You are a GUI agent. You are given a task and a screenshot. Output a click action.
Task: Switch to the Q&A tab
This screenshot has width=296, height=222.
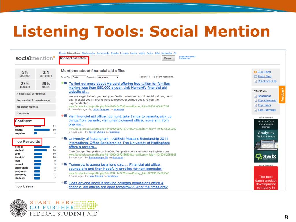click(157, 53)
